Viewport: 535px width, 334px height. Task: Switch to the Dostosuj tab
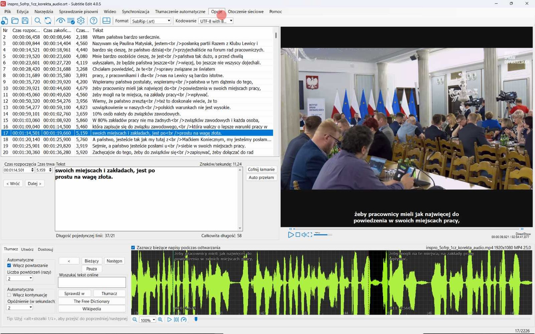[x=45, y=249]
